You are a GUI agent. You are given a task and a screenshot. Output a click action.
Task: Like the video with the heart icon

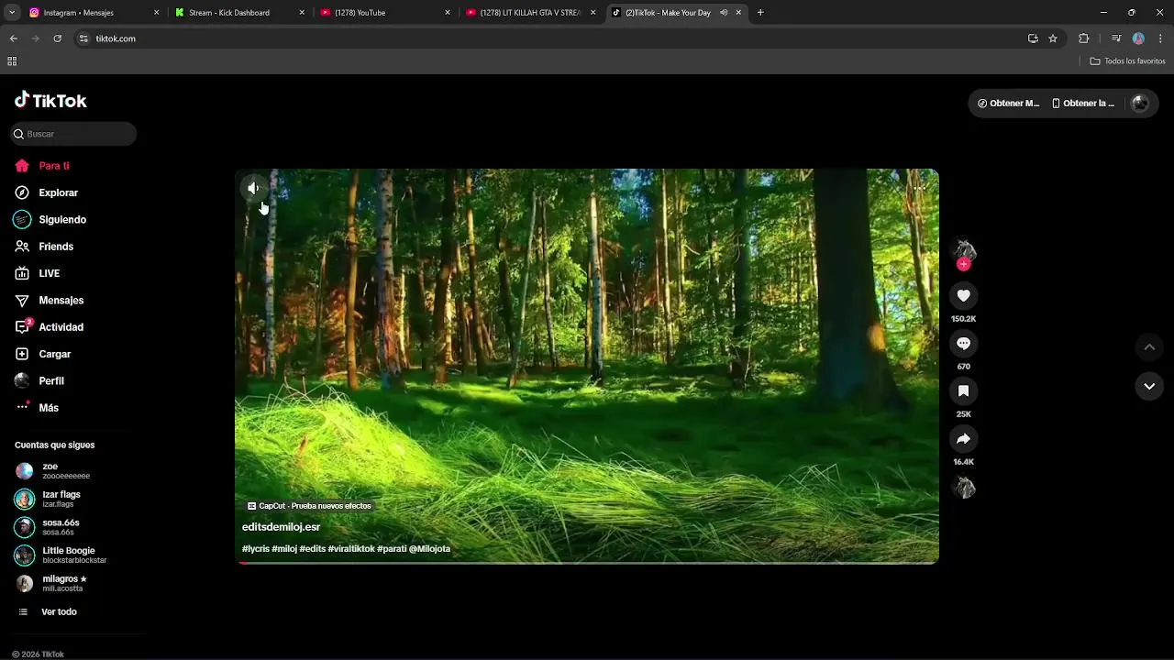click(x=963, y=295)
